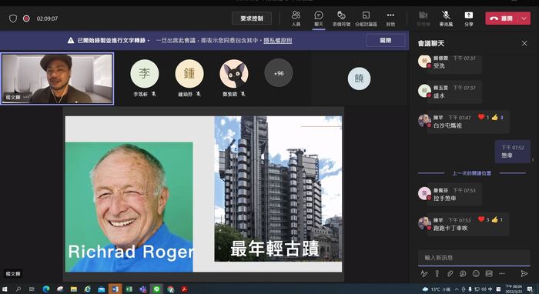Open Excel from the taskbar
539x294 pixels.
(129, 289)
